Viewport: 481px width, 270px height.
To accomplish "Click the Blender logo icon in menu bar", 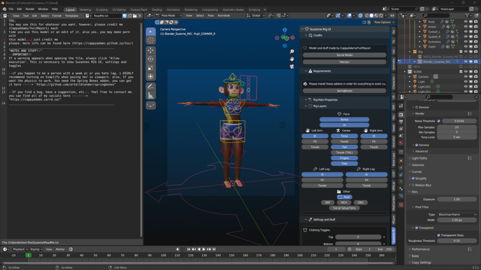I will (x=4, y=9).
